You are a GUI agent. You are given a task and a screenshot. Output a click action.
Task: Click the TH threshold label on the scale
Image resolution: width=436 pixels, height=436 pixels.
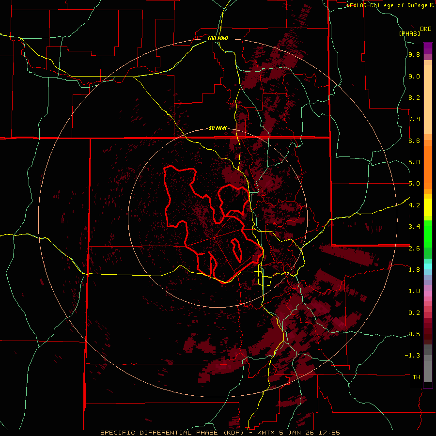[x=416, y=377]
